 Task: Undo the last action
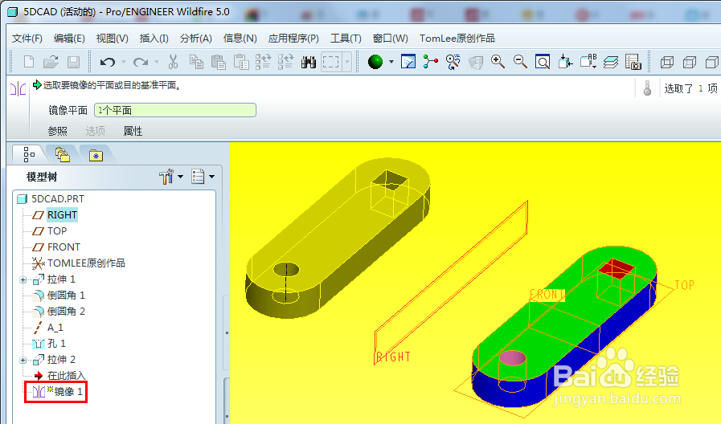point(108,62)
